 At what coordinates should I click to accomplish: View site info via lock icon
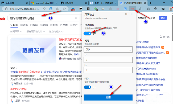(x=6, y=9)
